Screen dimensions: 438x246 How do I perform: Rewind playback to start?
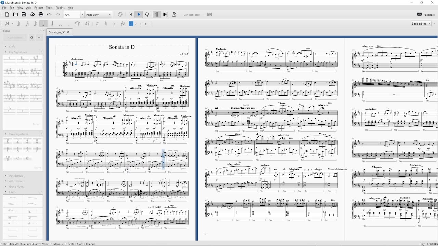point(130,15)
